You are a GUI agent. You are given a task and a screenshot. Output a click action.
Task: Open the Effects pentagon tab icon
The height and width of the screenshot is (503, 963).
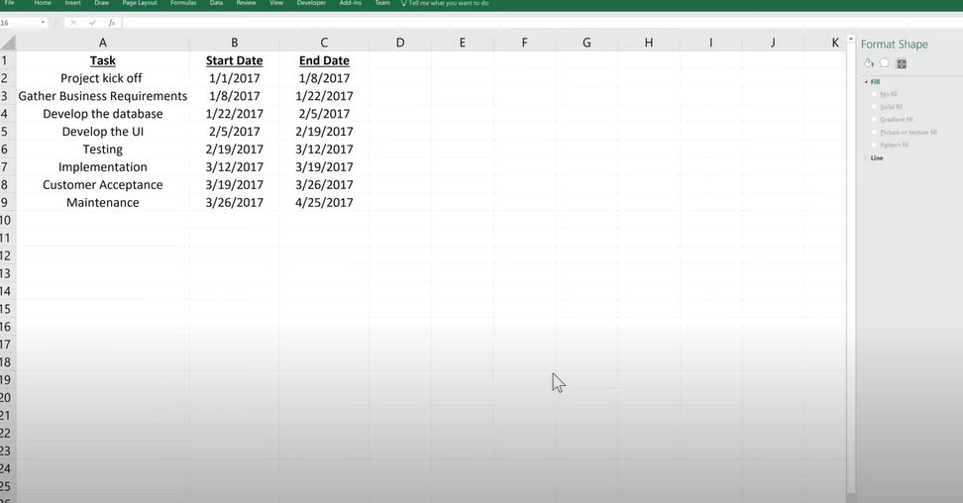coord(885,63)
